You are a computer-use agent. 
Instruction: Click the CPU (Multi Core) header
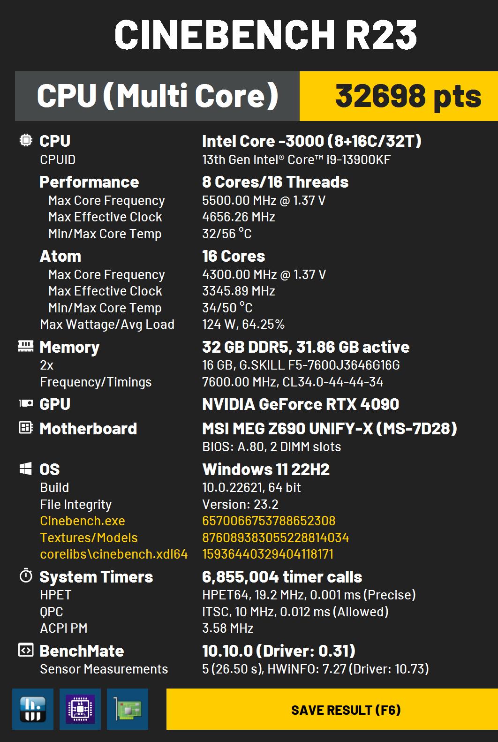(157, 96)
